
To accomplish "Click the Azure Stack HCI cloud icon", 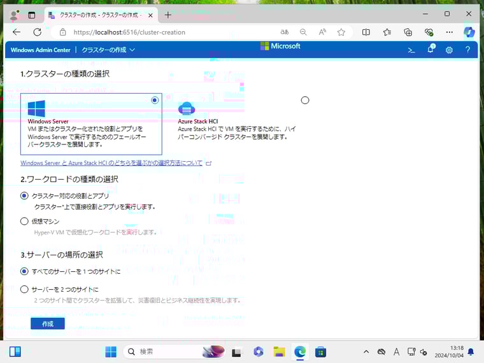I will tap(187, 109).
